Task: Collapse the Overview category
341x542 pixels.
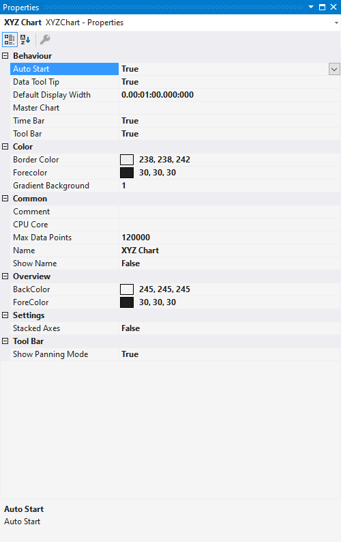Action: pyautogui.click(x=5, y=276)
